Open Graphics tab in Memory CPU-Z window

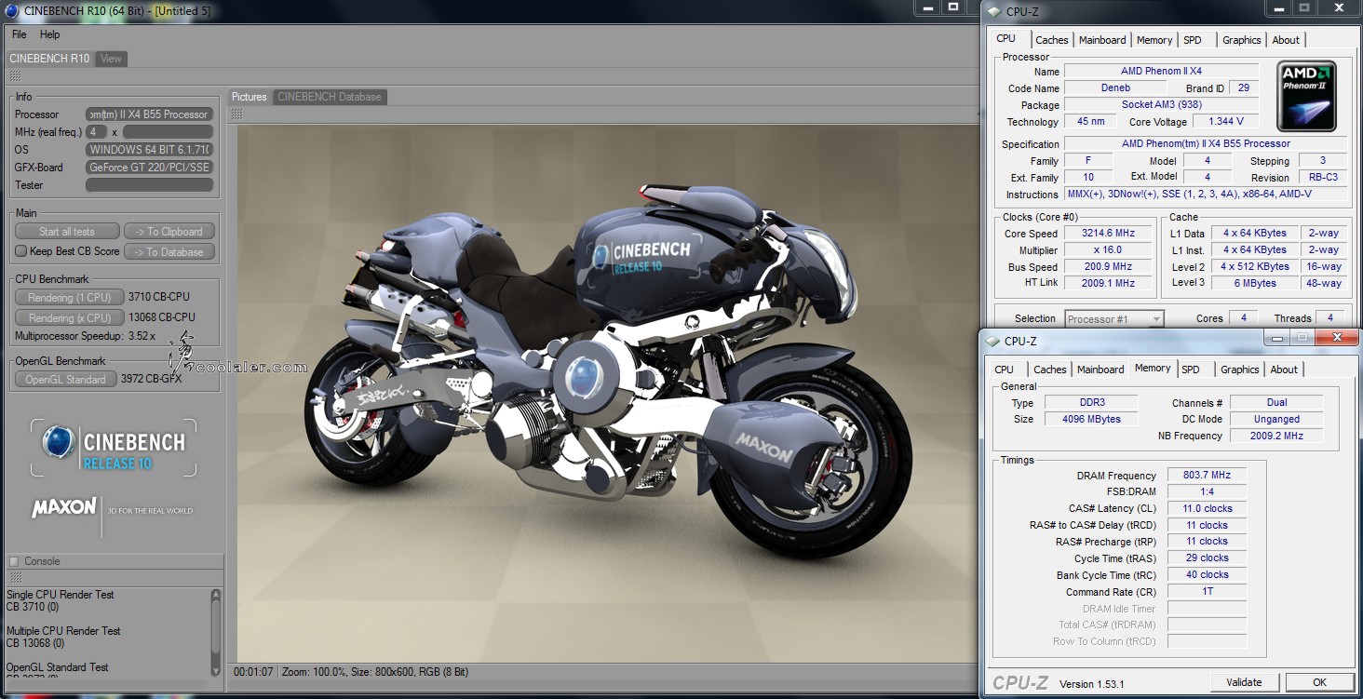point(1239,370)
